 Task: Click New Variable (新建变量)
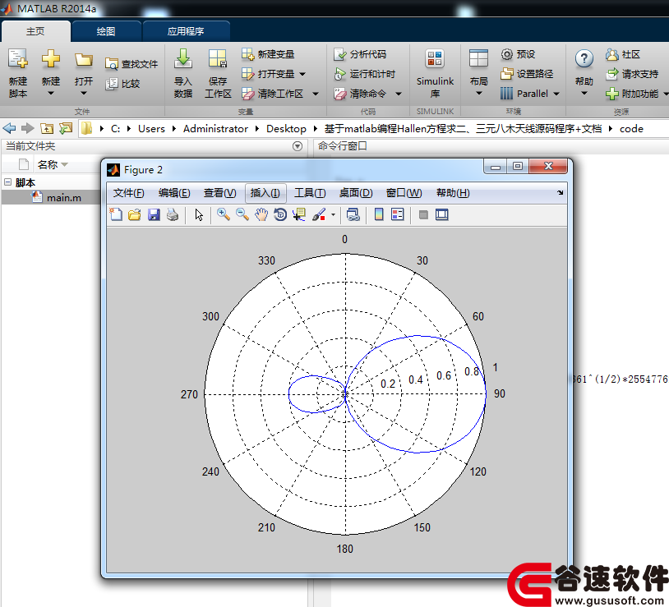pos(269,54)
